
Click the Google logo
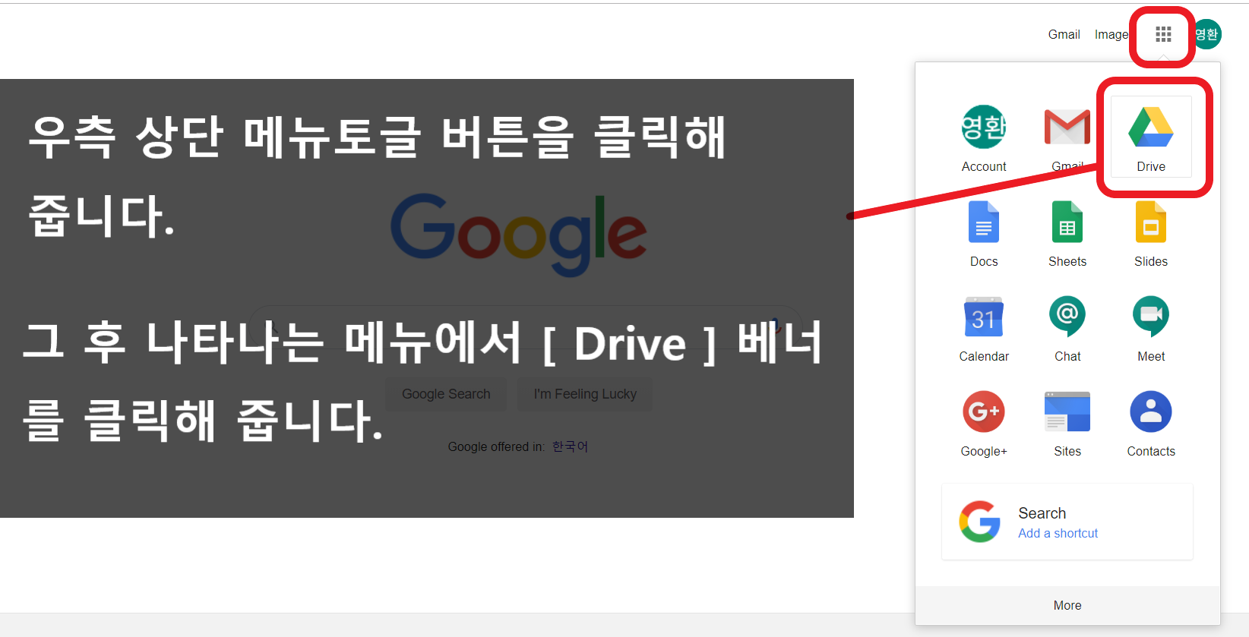(x=518, y=234)
